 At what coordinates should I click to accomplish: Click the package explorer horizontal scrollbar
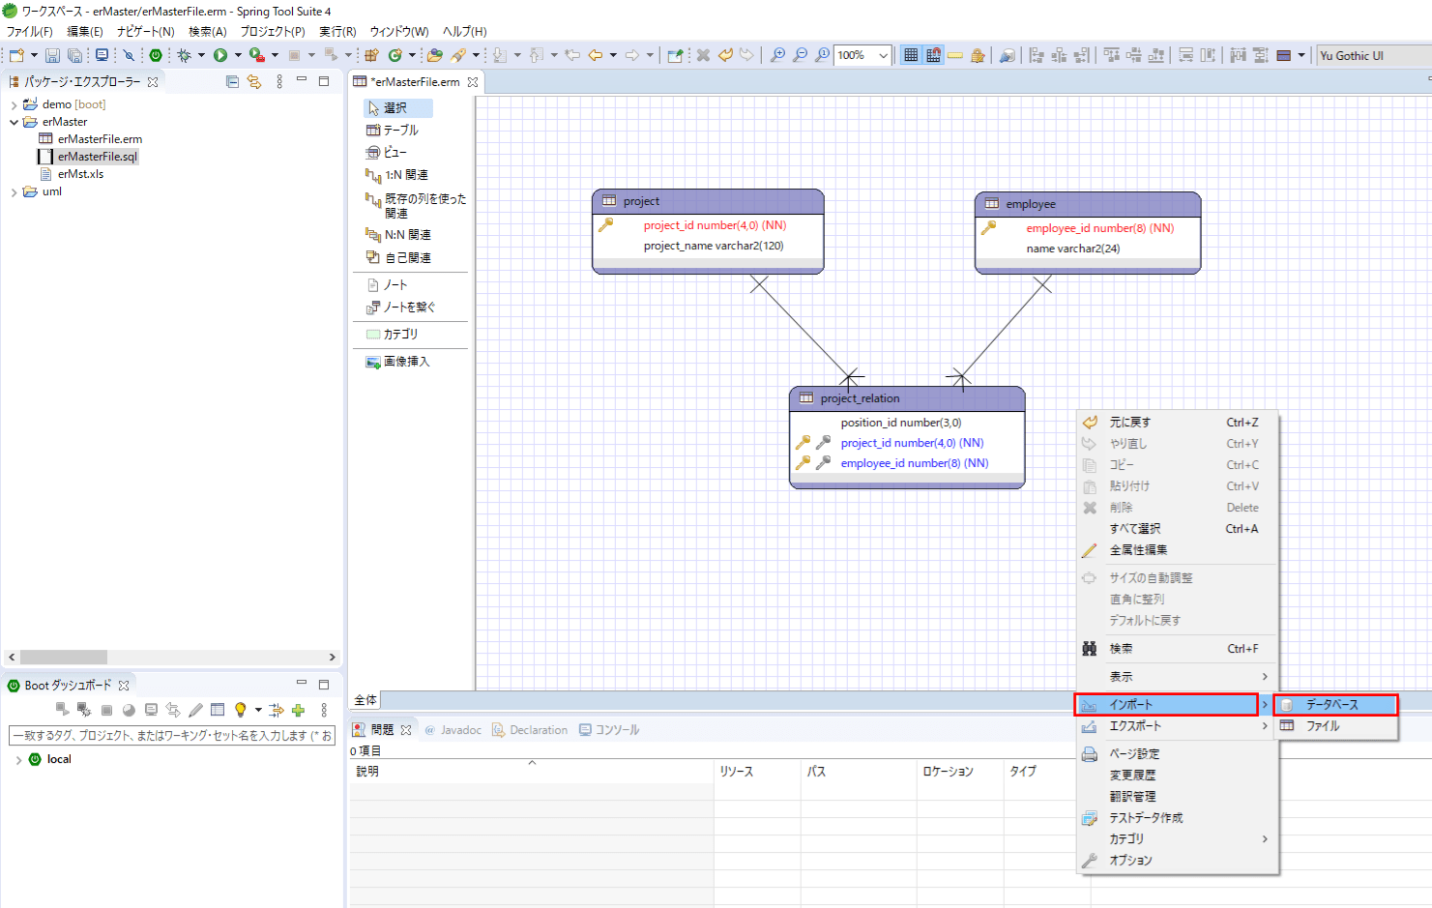[64, 657]
